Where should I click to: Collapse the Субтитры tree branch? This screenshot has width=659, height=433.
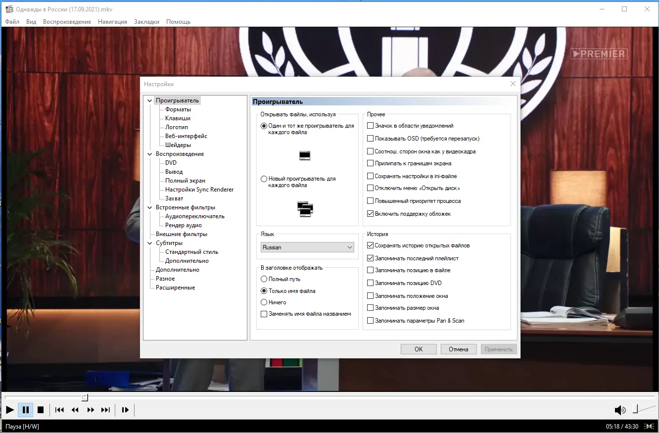click(150, 243)
